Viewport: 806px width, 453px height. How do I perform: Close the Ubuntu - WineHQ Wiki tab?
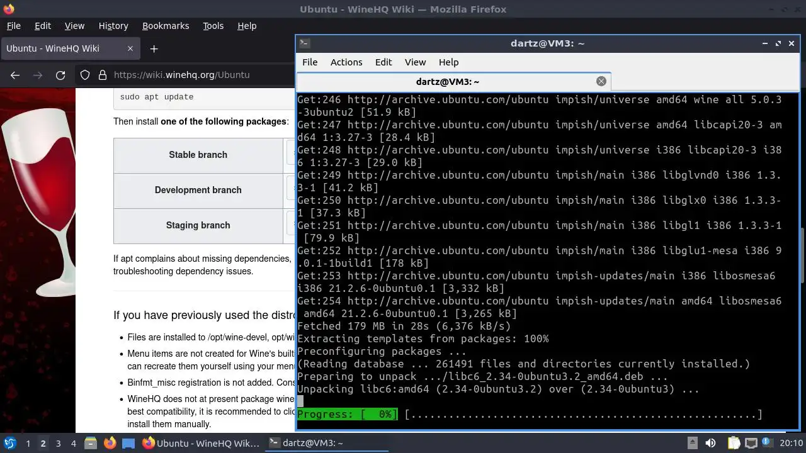point(130,48)
